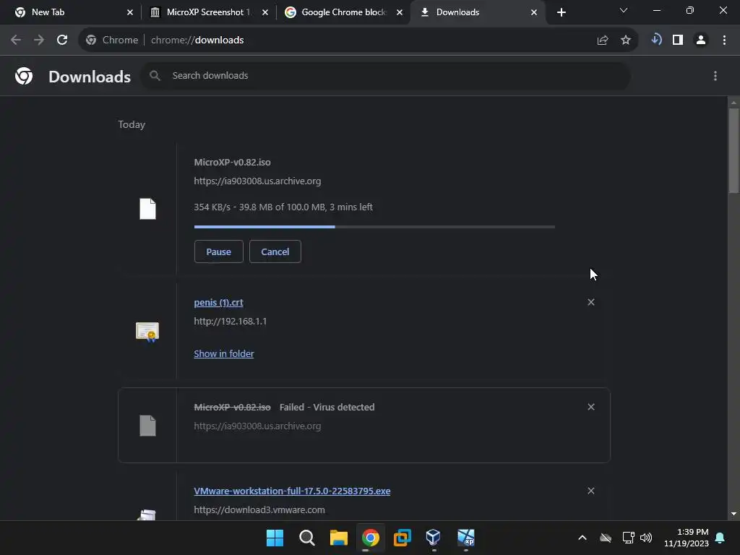
Task: Open the notification bell in the tray
Action: 720,538
